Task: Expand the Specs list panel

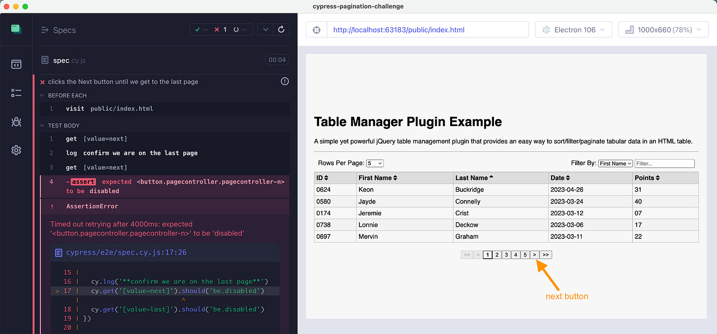Action: pos(59,30)
